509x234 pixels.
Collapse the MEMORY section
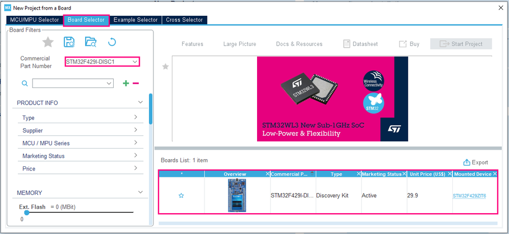(140, 192)
